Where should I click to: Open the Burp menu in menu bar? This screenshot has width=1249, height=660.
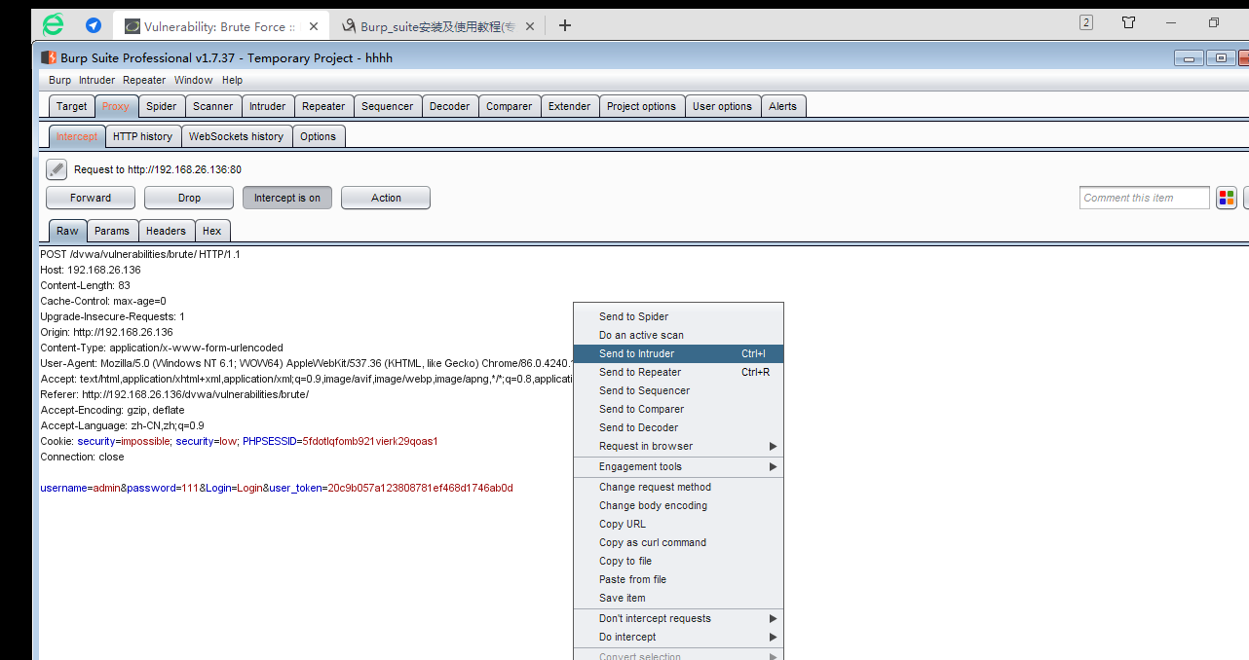(x=59, y=80)
